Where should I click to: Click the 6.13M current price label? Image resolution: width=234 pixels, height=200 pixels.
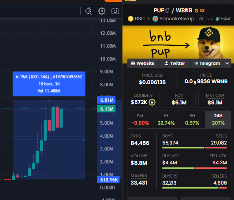click(106, 109)
